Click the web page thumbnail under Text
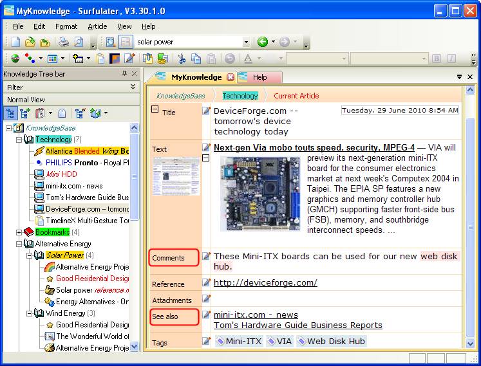The width and height of the screenshot is (481, 366). (176, 176)
